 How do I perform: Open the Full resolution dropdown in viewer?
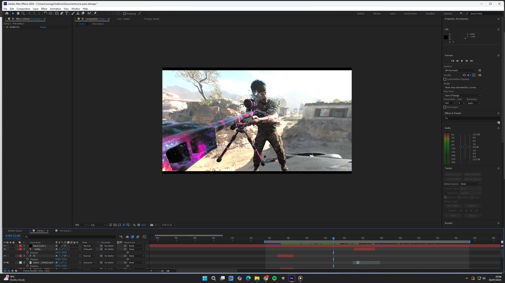pyautogui.click(x=98, y=225)
